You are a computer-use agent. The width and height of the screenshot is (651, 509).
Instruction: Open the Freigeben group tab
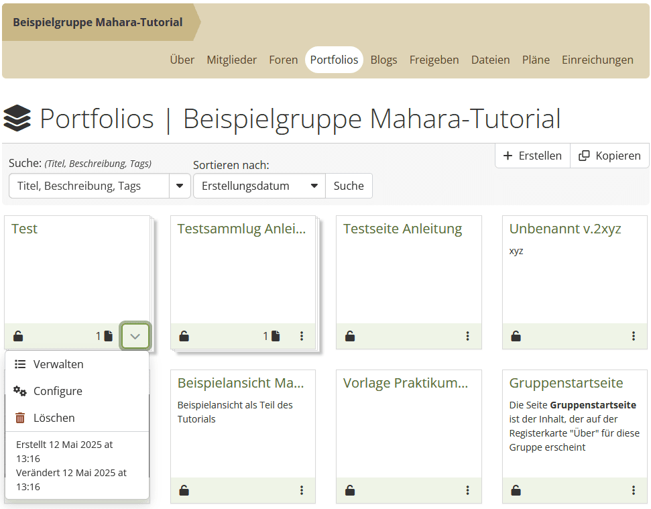tap(434, 60)
